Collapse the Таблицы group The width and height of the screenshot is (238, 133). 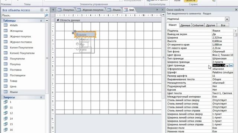[x=41, y=21]
